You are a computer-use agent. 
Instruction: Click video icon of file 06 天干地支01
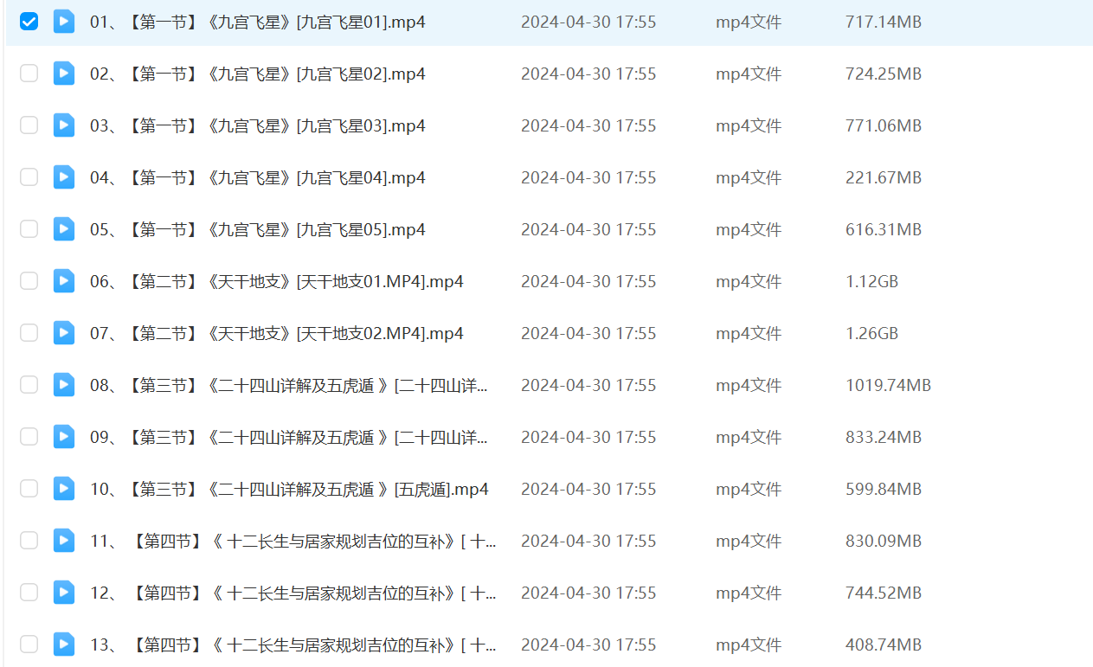(x=64, y=281)
